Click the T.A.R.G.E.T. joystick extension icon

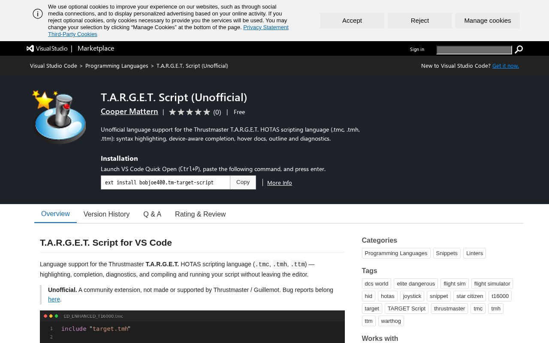tap(59, 116)
